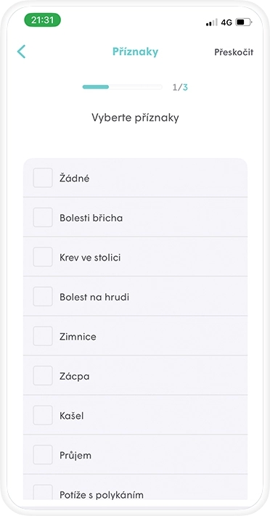Check the Bolesti břicha checkbox
The width and height of the screenshot is (270, 516).
point(43,217)
